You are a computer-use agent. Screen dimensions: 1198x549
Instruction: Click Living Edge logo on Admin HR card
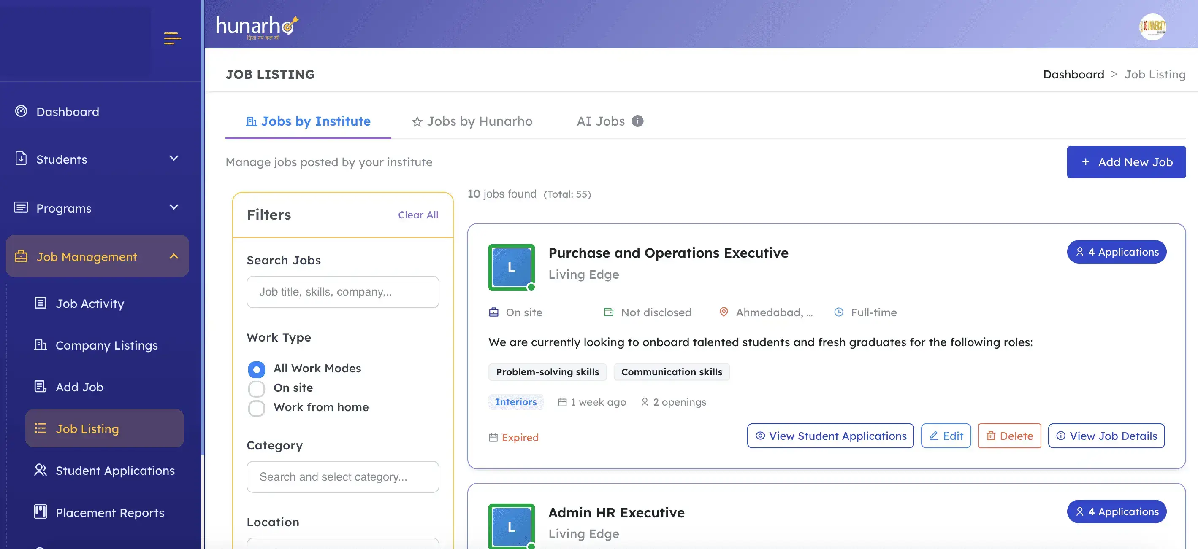(512, 526)
